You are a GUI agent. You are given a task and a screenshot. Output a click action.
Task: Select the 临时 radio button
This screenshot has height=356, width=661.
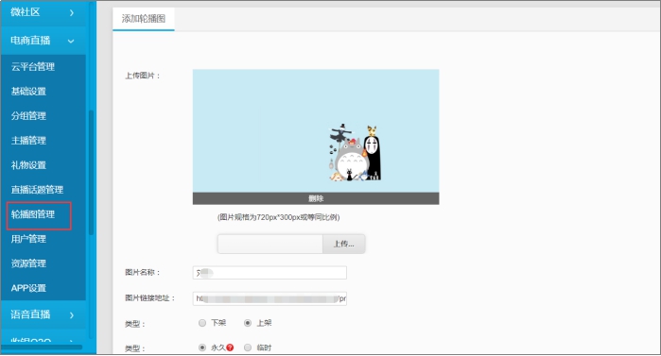click(248, 348)
